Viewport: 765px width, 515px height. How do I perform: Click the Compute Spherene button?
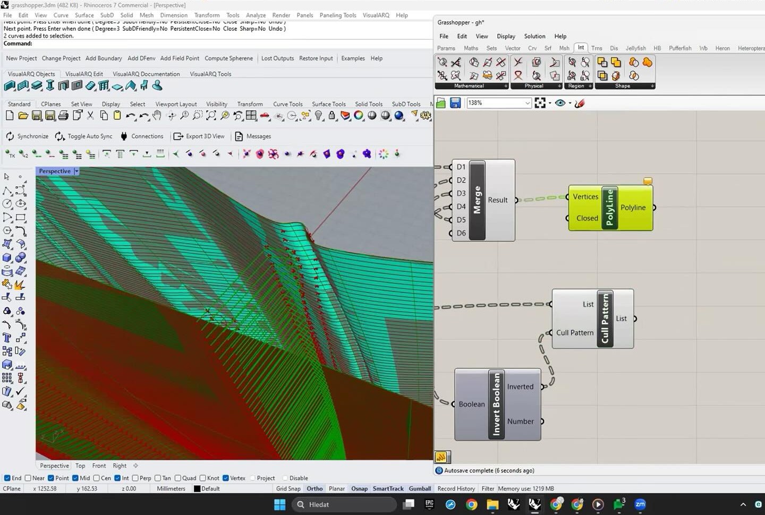pyautogui.click(x=228, y=58)
